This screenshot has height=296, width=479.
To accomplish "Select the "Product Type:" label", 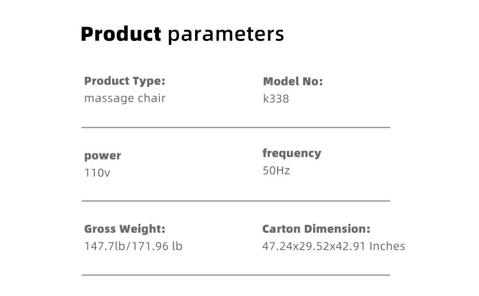I will click(x=124, y=81).
